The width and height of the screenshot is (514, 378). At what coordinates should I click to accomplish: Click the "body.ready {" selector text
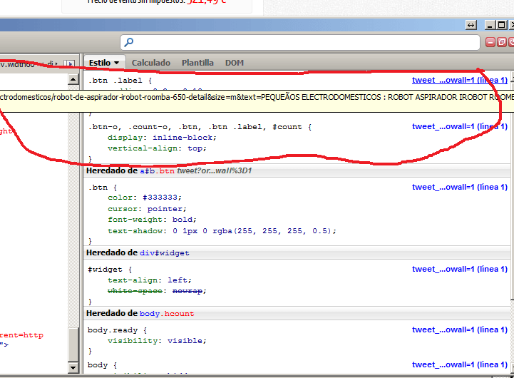pyautogui.click(x=118, y=330)
